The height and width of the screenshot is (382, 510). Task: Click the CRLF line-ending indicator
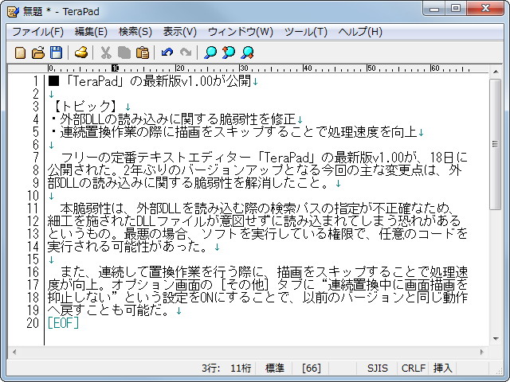tap(412, 368)
